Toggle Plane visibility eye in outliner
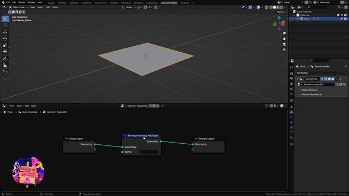The height and width of the screenshot is (196, 349). pyautogui.click(x=342, y=19)
